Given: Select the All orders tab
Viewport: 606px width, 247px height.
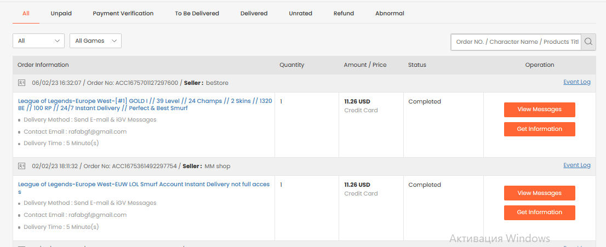Looking at the screenshot, I should [26, 13].
